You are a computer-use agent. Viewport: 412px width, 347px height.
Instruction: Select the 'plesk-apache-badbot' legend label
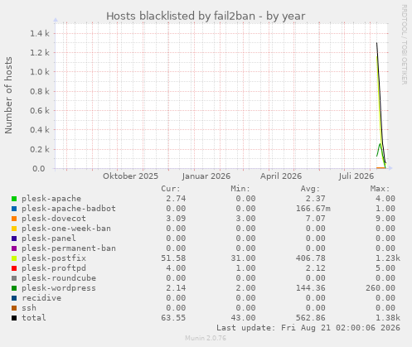click(x=69, y=209)
